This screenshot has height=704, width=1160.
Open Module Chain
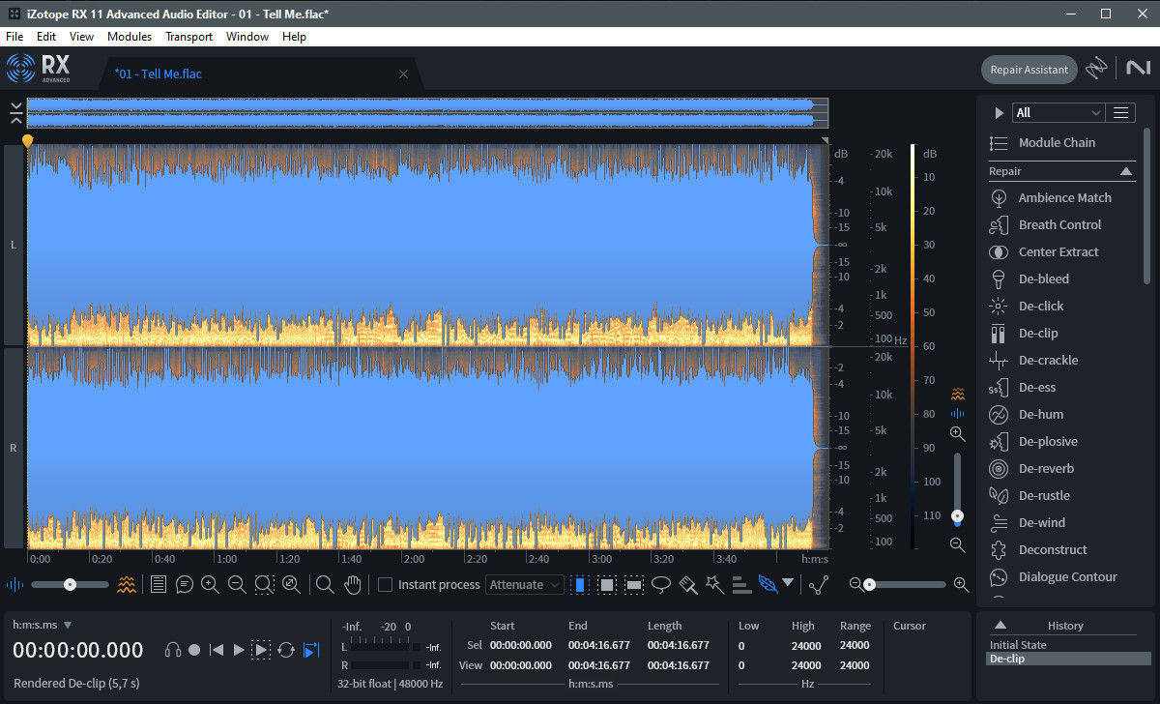(1056, 142)
